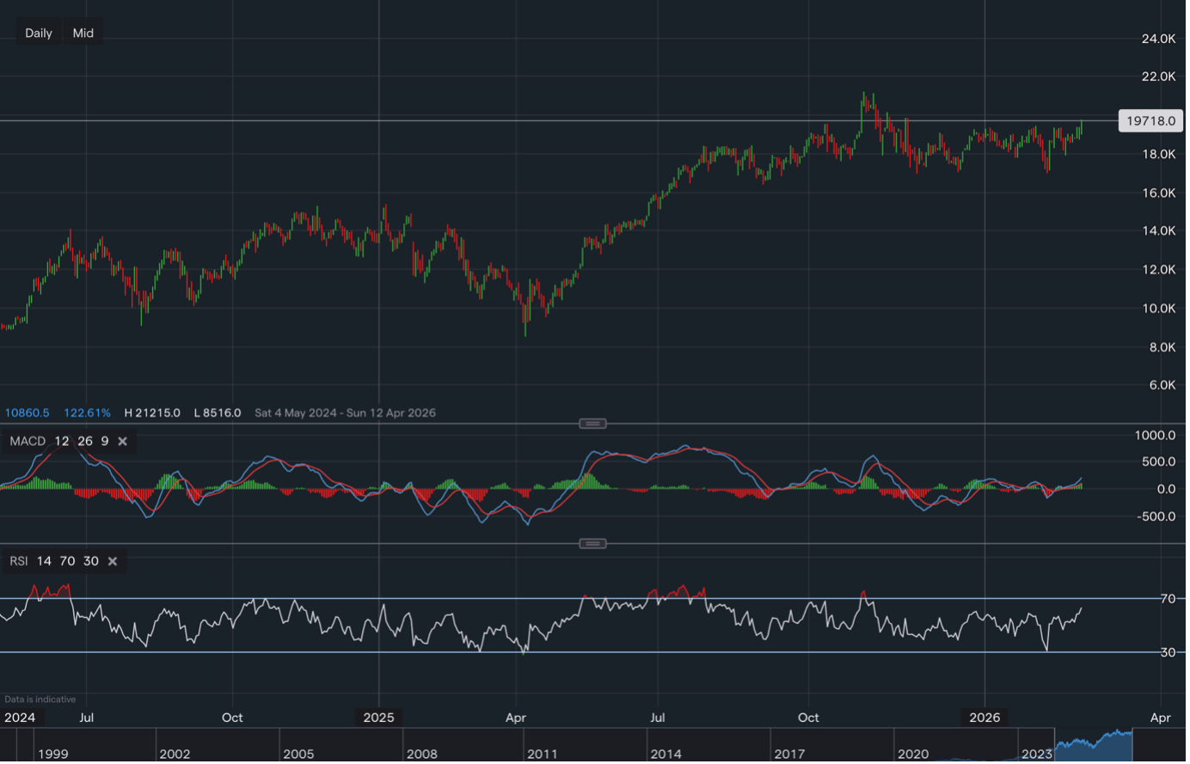The width and height of the screenshot is (1190, 764).
Task: Click the high value H 21215.0
Action: coord(153,413)
